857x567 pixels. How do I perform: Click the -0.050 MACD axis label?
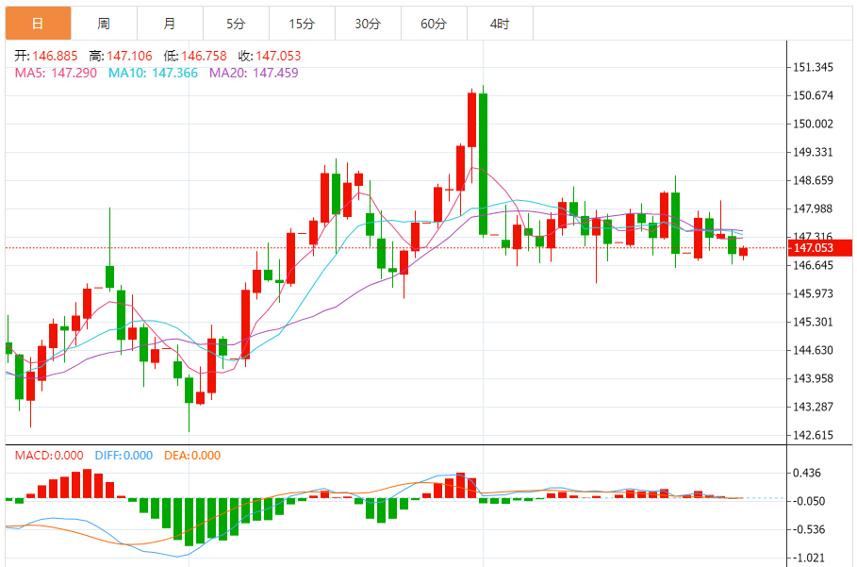coord(809,501)
